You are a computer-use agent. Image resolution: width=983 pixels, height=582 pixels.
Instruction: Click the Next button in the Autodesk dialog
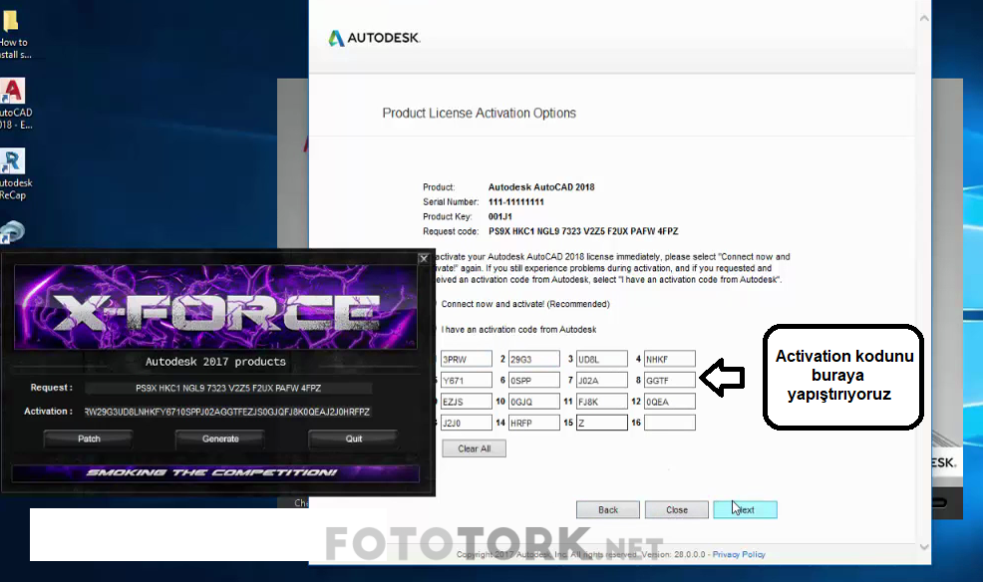[x=745, y=510]
